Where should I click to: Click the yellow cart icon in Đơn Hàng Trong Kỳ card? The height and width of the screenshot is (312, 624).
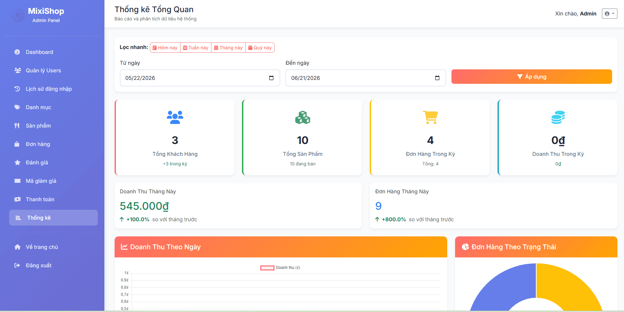tap(430, 117)
